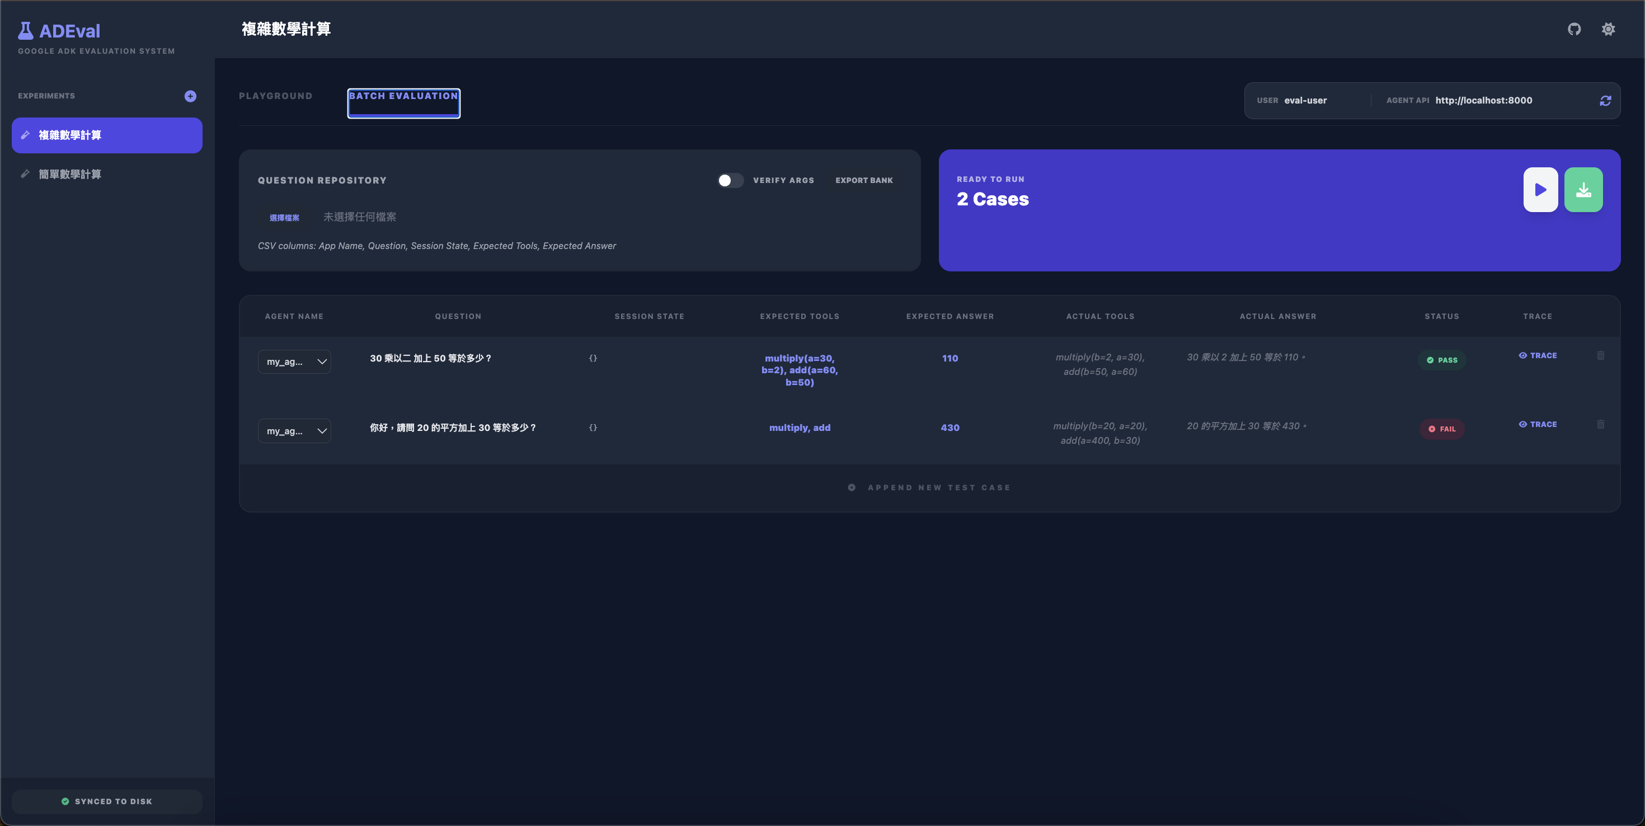Viewport: 1645px width, 826px height.
Task: Edit expected tools multiply, add
Action: click(x=800, y=428)
